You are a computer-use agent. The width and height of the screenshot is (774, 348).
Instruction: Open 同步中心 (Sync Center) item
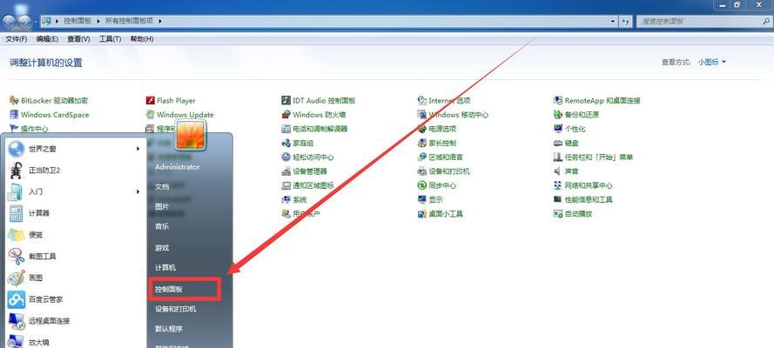[x=437, y=186]
